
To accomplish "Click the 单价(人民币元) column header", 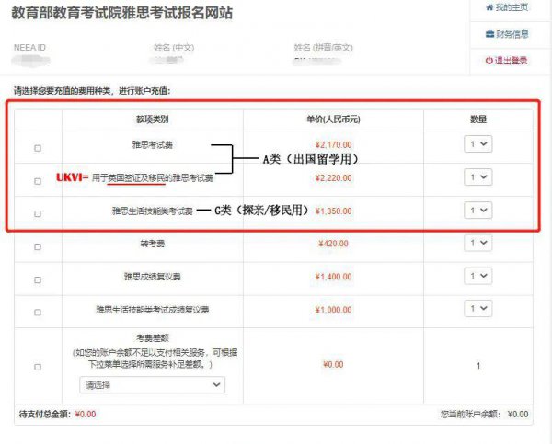I will 333,120.
